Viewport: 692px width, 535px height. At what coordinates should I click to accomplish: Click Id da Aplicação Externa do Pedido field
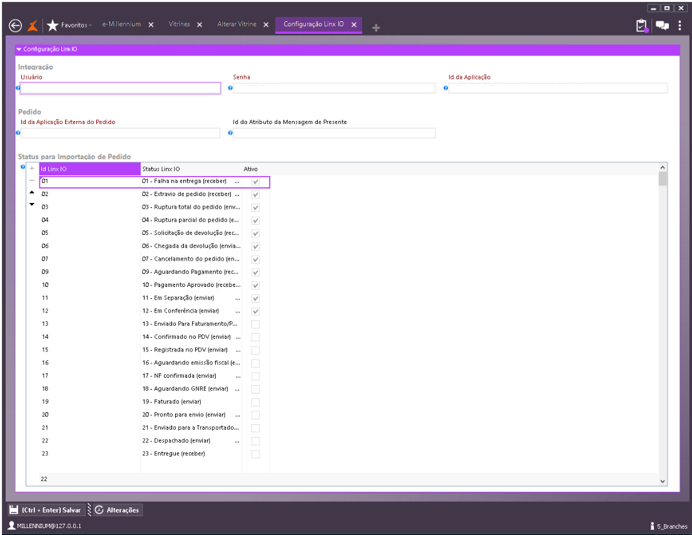coord(120,133)
